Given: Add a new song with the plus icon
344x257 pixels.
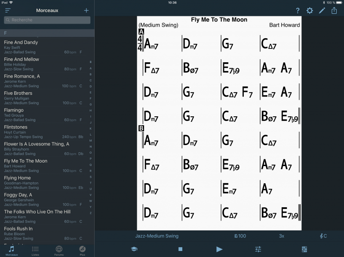Looking at the screenshot, I should [86, 10].
